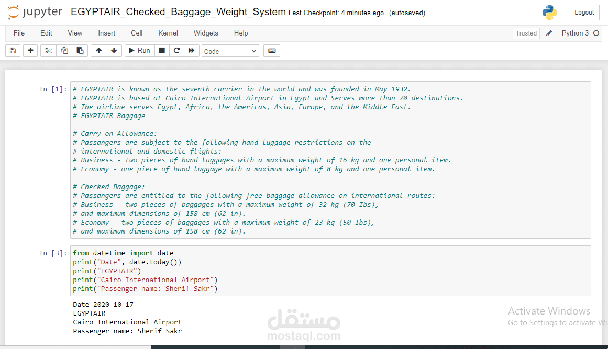Open the Cell menu
Screen dimensions: 608x349
(x=137, y=33)
